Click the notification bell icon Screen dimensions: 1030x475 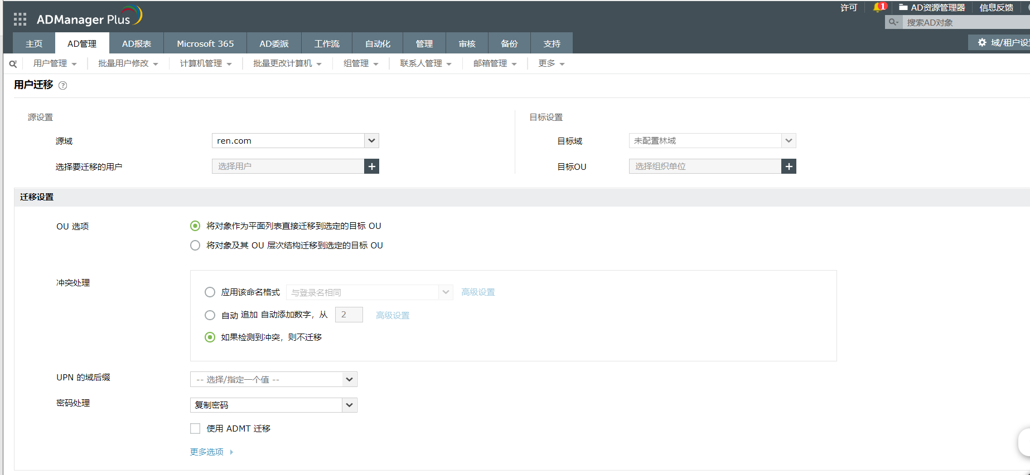point(878,7)
